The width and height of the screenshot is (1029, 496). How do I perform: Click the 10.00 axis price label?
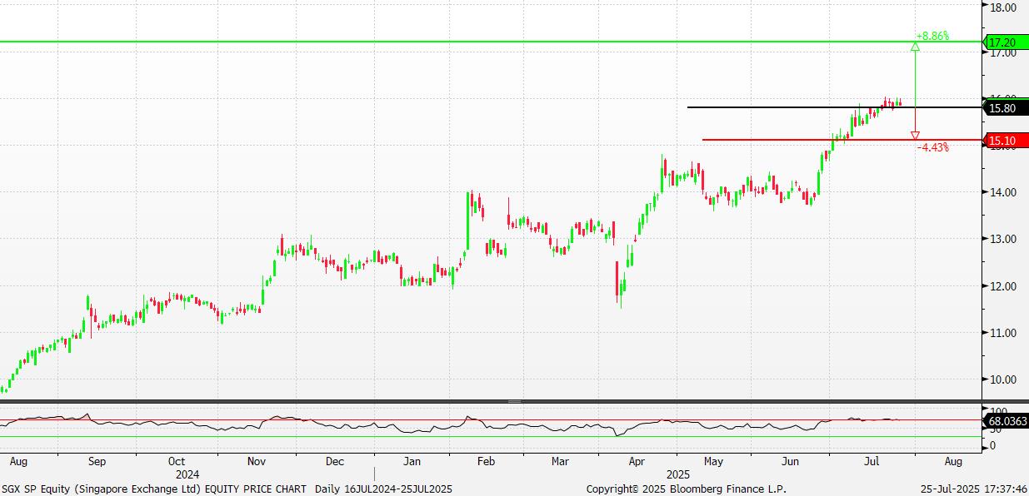click(1002, 379)
